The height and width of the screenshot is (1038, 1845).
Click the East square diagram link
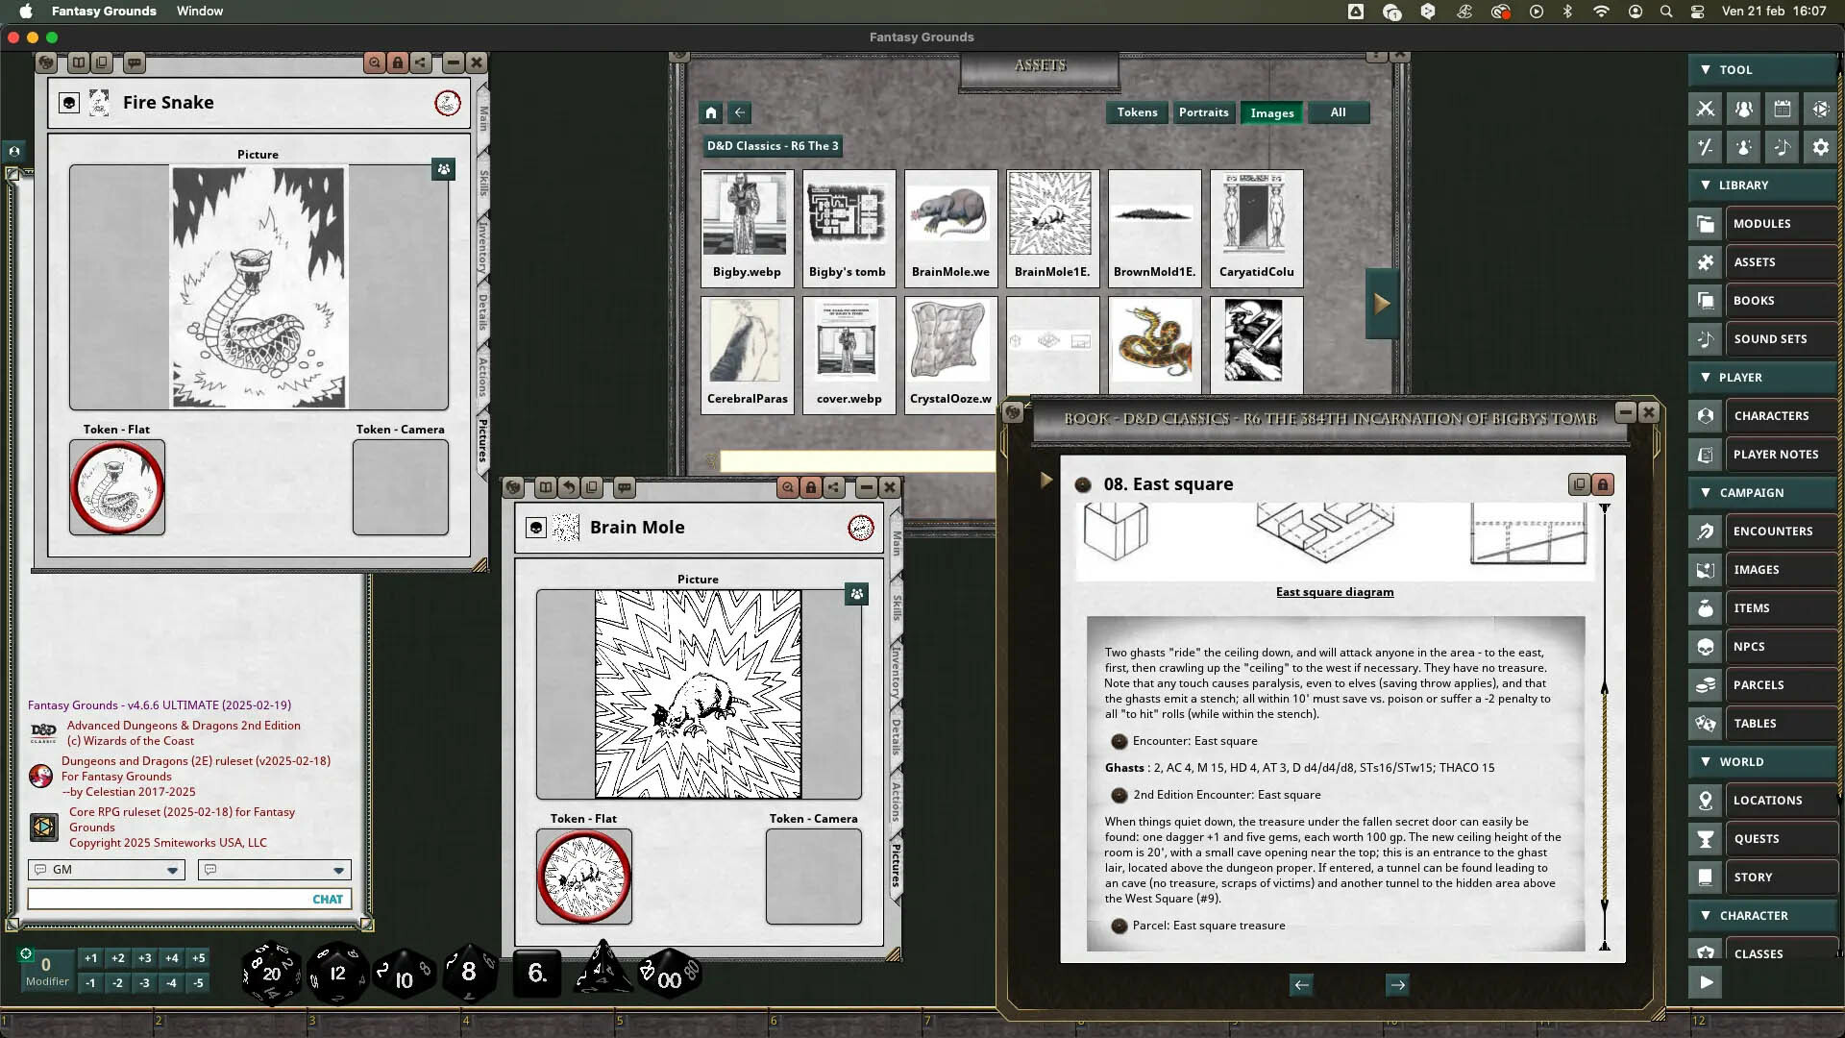[1335, 592]
